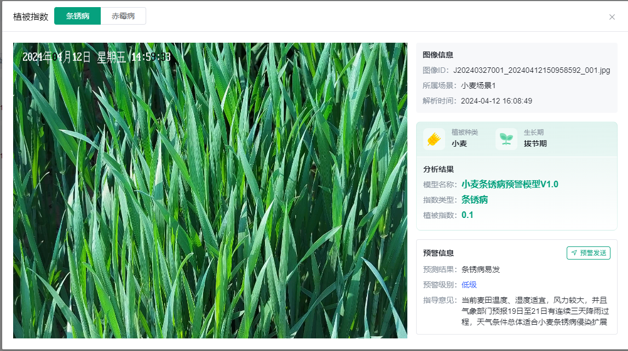Send the warning via 预警发送 button
The image size is (628, 351).
[x=588, y=253]
